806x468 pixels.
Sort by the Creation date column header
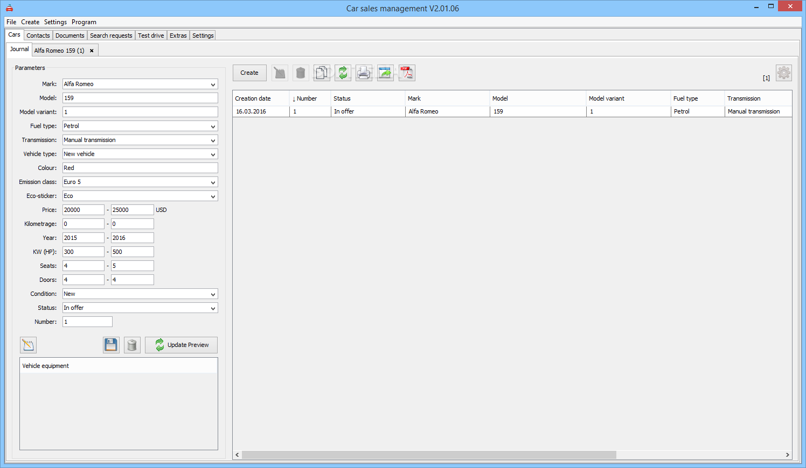click(261, 98)
